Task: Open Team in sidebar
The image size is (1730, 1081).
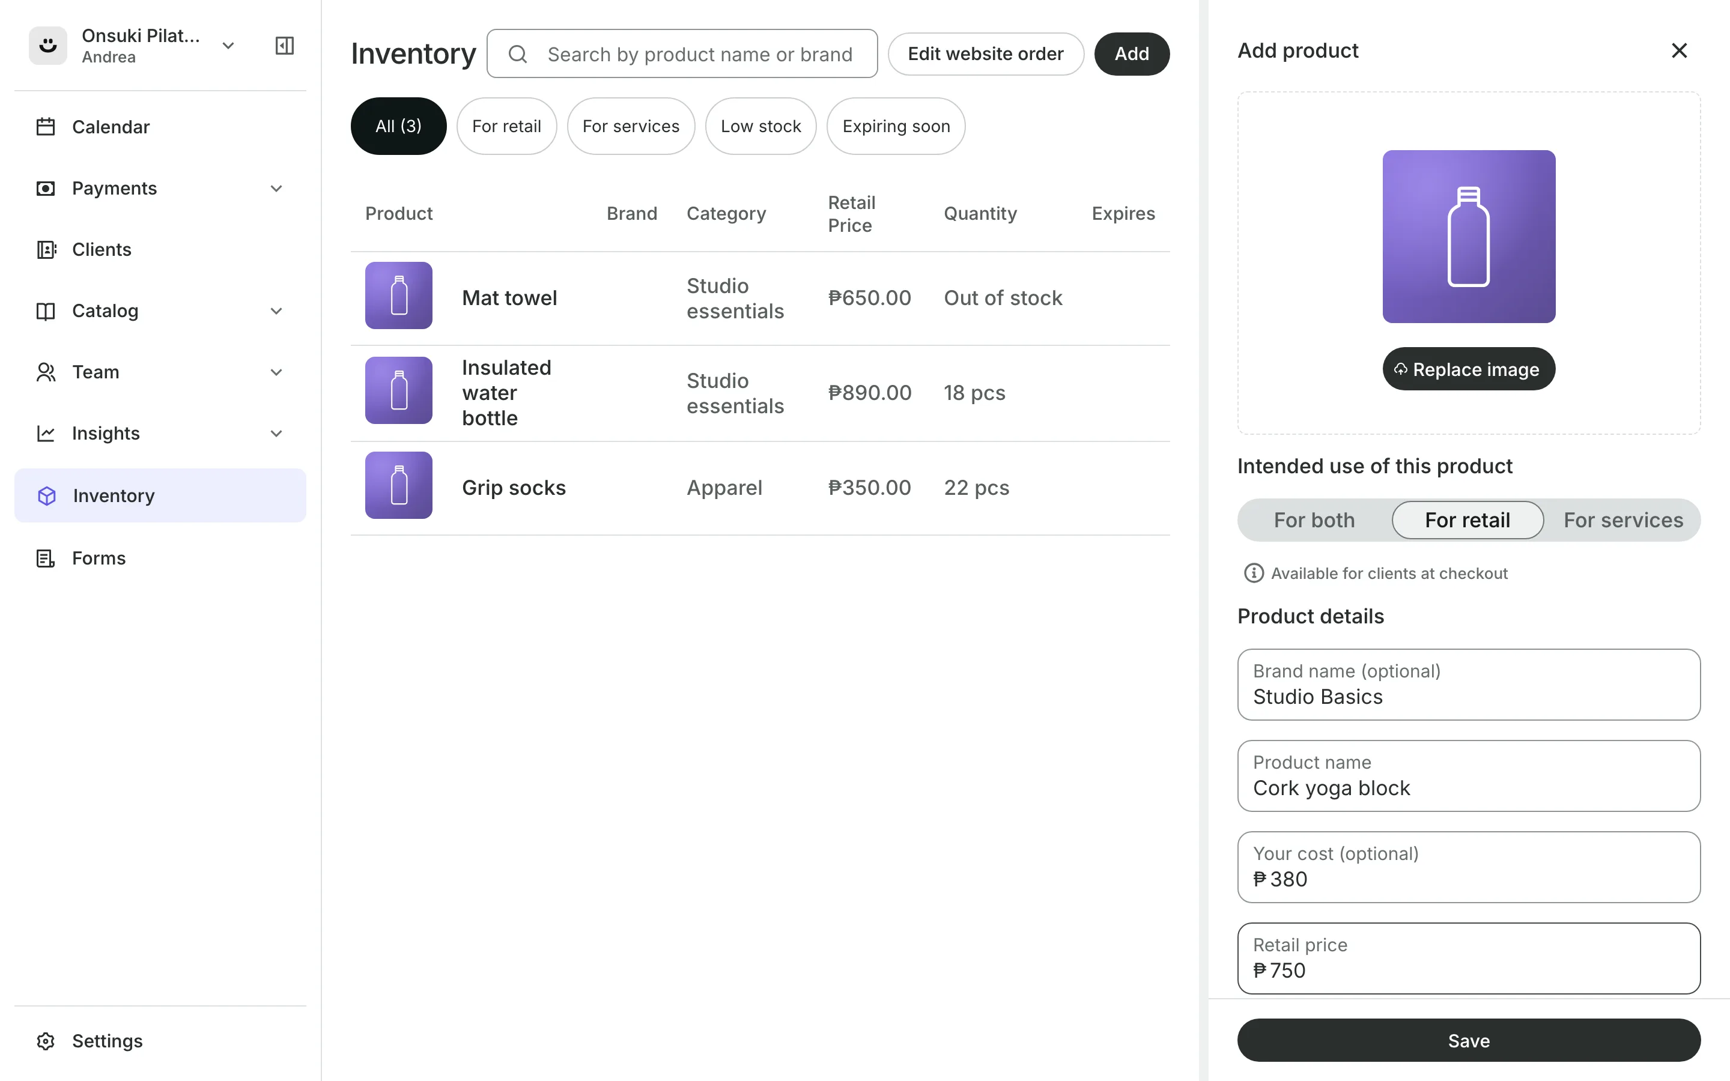Action: point(160,372)
